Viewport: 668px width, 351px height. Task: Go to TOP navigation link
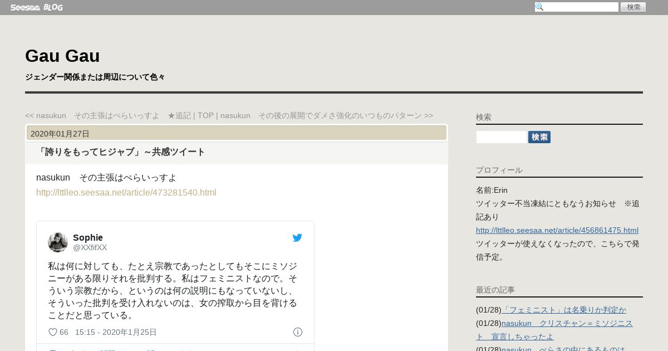pyautogui.click(x=205, y=115)
